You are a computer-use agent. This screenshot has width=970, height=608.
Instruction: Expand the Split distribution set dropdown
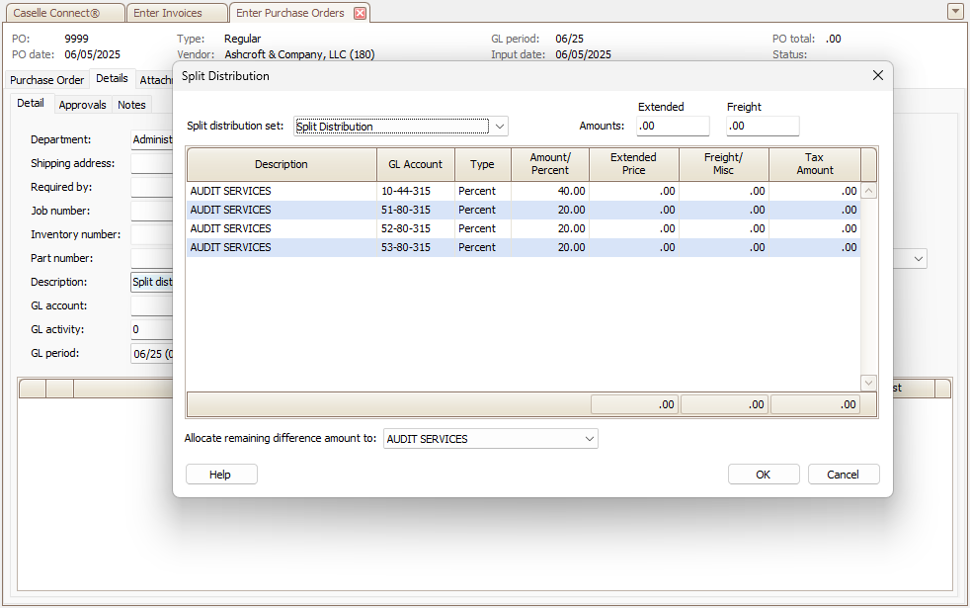tap(500, 127)
